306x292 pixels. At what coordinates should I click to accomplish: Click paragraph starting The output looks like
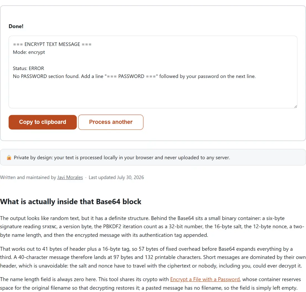[x=153, y=227]
